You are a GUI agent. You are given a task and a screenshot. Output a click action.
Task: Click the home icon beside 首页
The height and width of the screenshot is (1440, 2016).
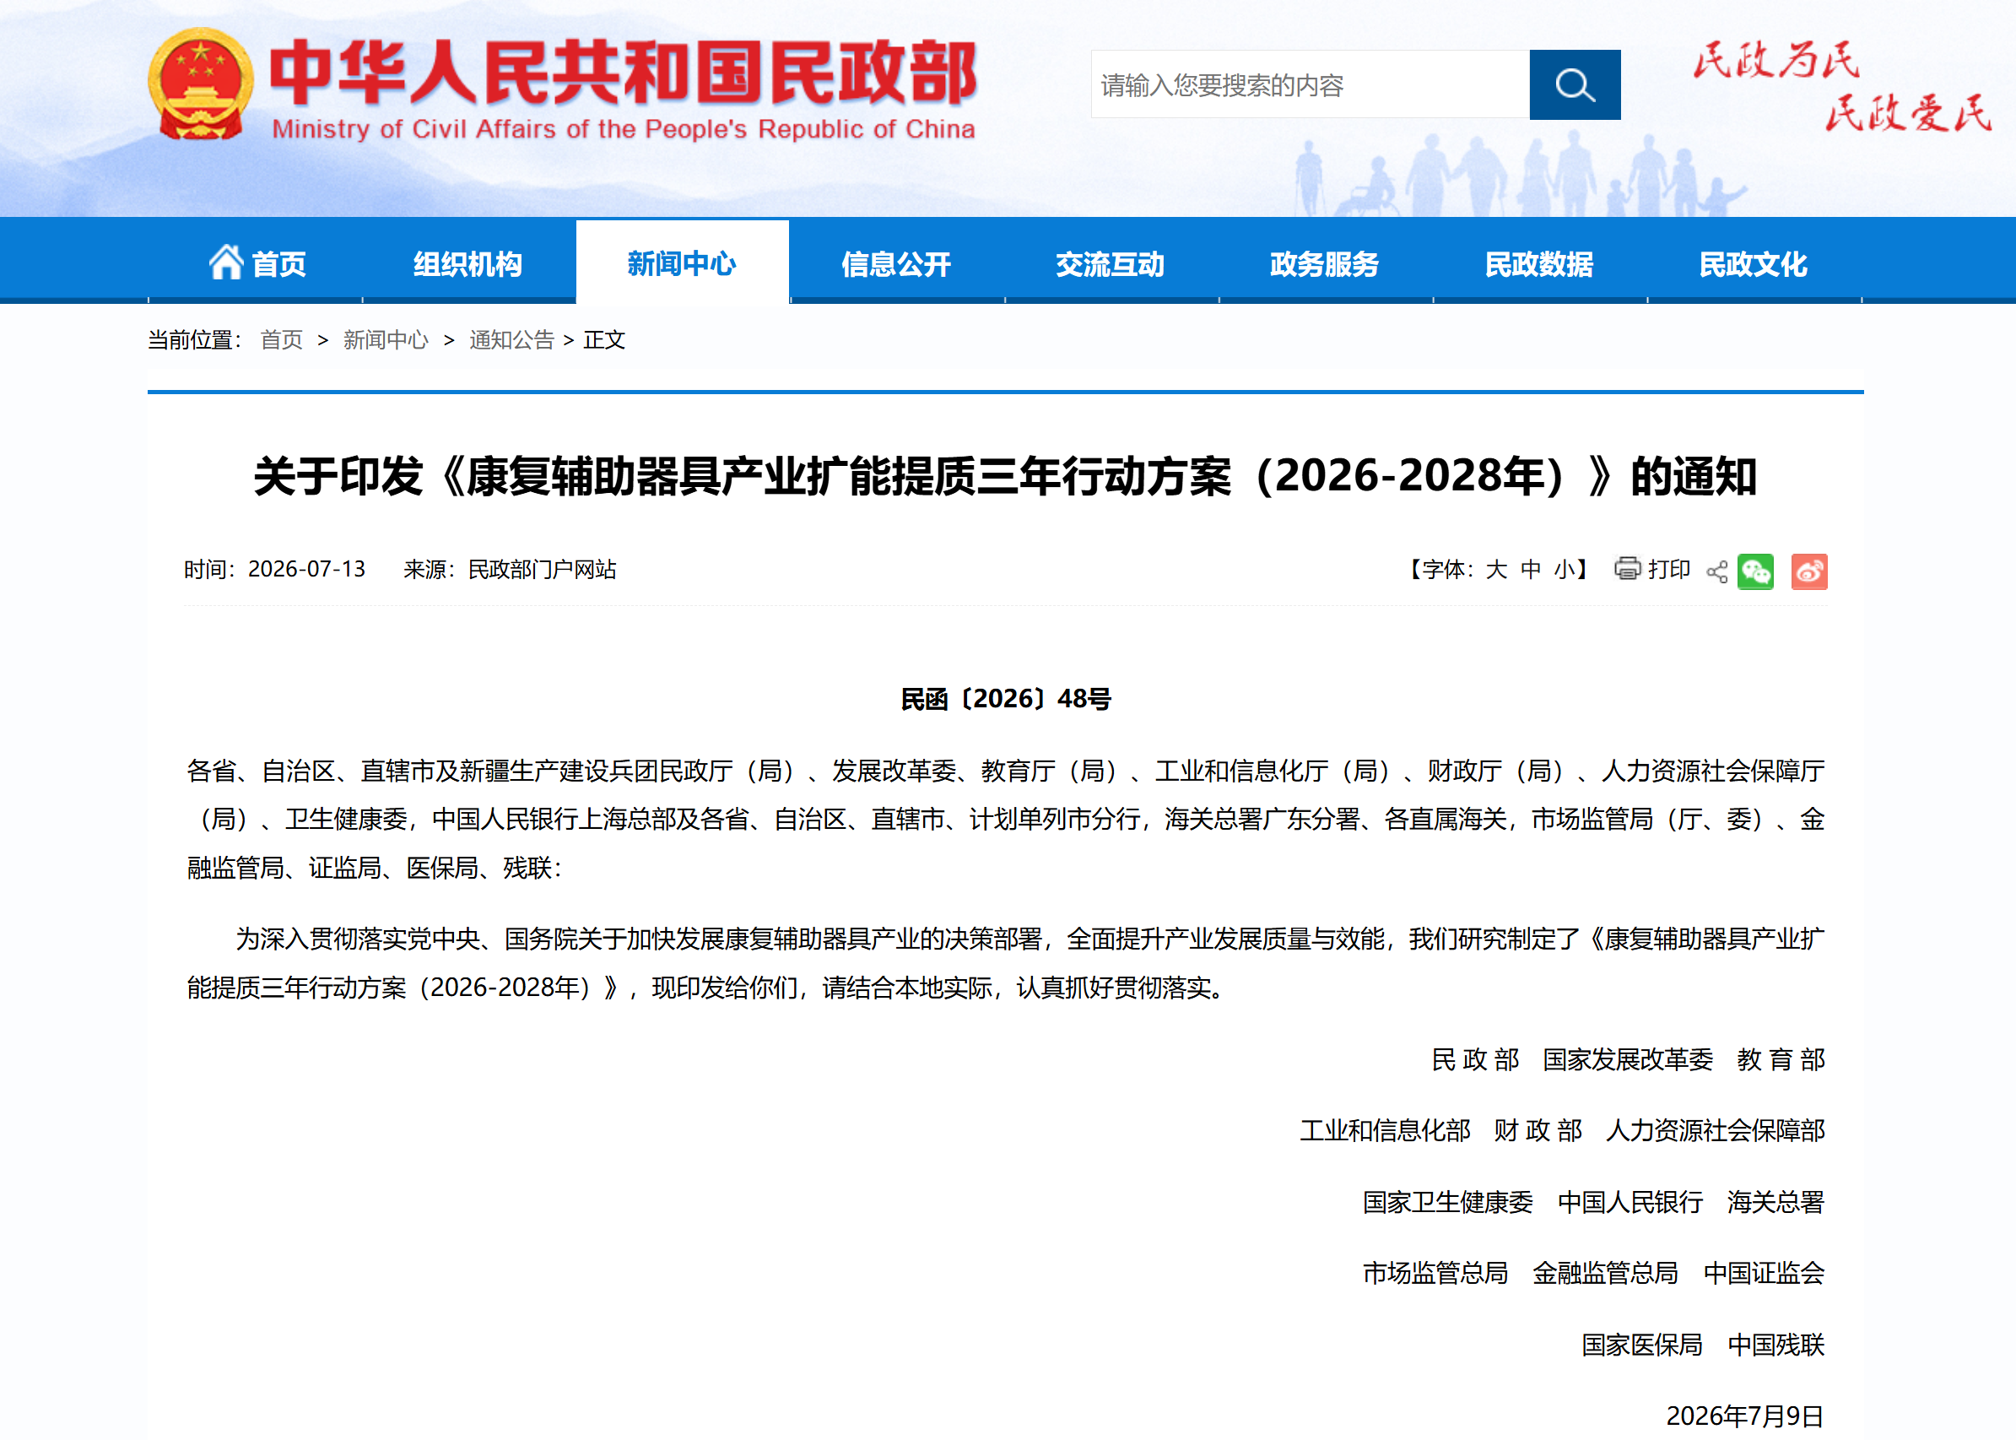[x=226, y=263]
